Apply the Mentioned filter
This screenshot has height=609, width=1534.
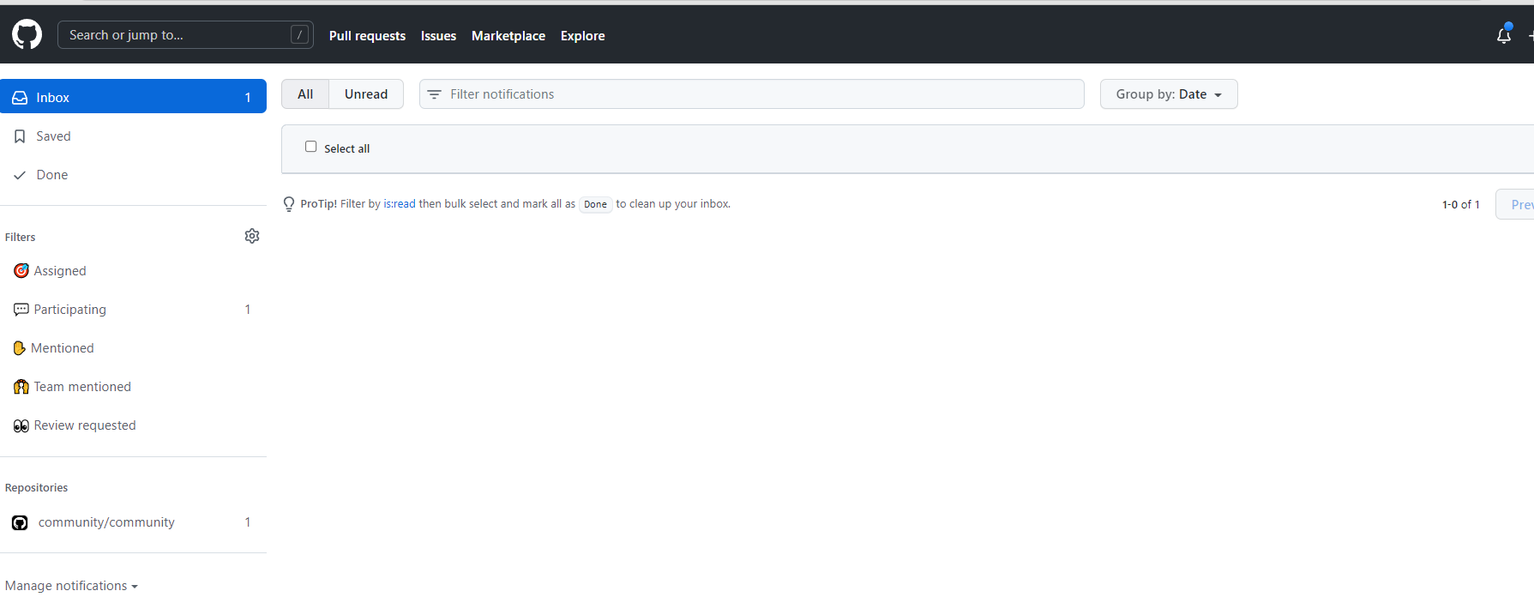133,348
